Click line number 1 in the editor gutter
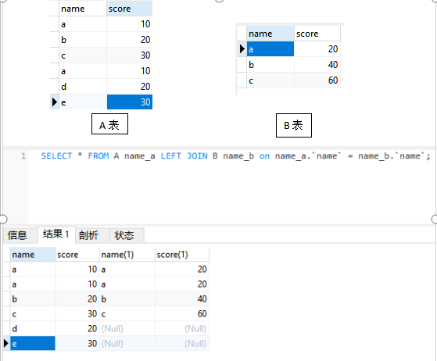 pos(23,155)
